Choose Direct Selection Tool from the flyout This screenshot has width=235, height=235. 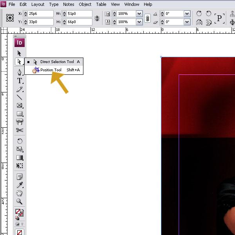pyautogui.click(x=54, y=62)
